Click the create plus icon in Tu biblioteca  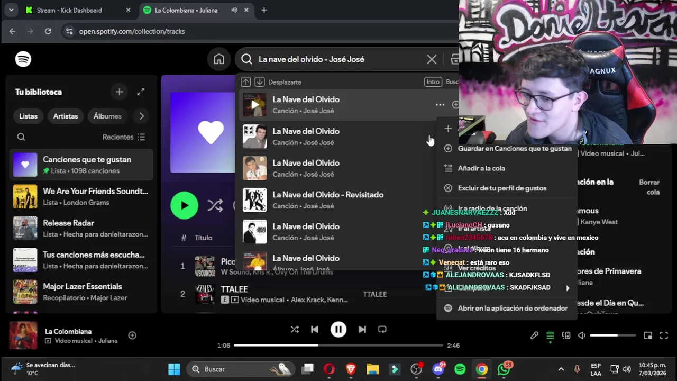(x=119, y=92)
